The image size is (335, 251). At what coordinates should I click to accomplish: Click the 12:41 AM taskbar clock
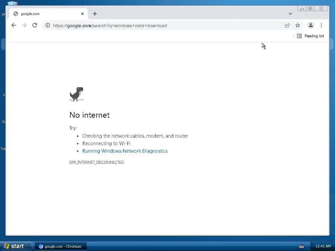(323, 246)
